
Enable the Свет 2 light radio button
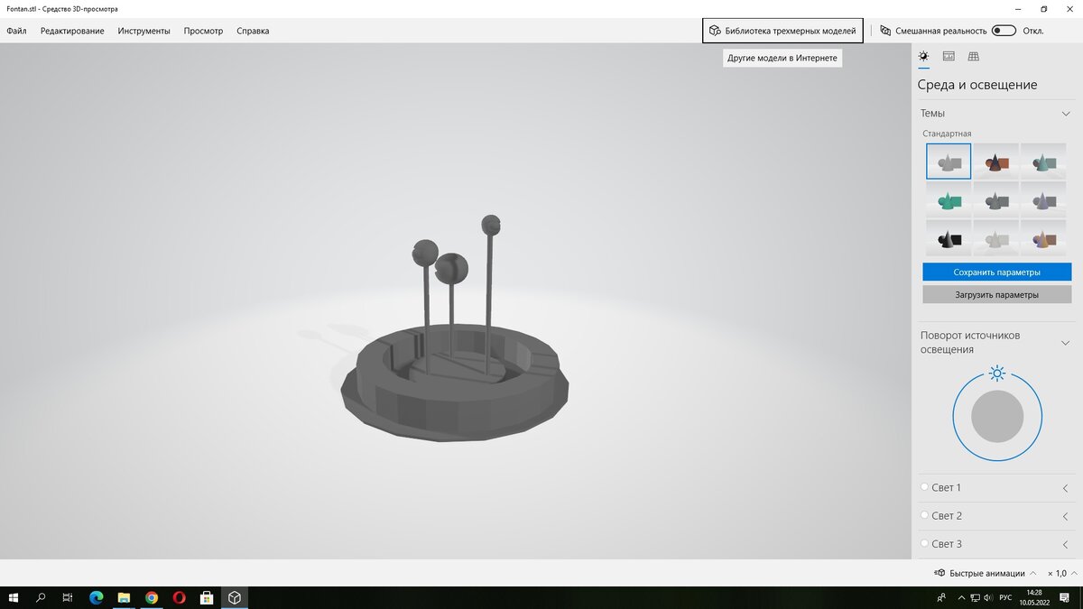click(x=924, y=515)
